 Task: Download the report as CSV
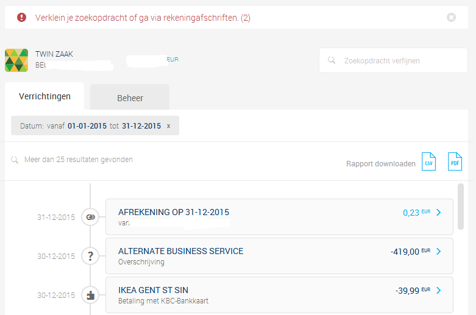pos(429,162)
